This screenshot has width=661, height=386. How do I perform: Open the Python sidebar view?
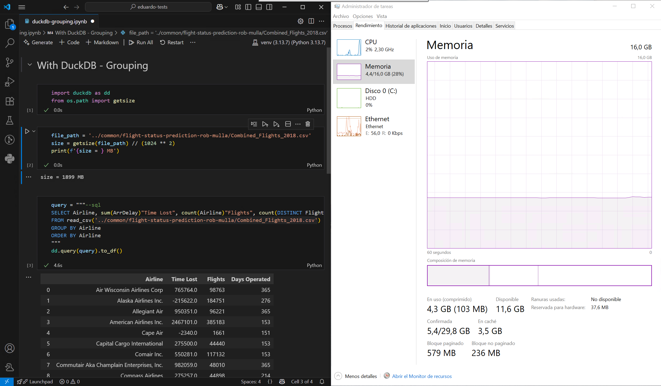coord(10,159)
